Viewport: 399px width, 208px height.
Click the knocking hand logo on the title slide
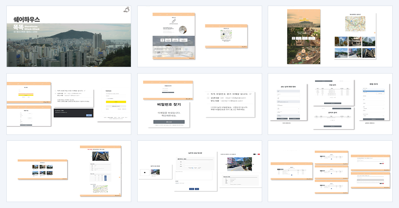click(x=126, y=10)
